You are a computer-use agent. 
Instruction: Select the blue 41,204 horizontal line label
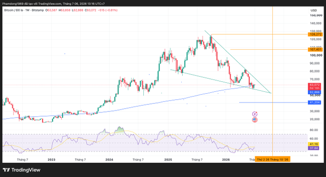(314, 102)
